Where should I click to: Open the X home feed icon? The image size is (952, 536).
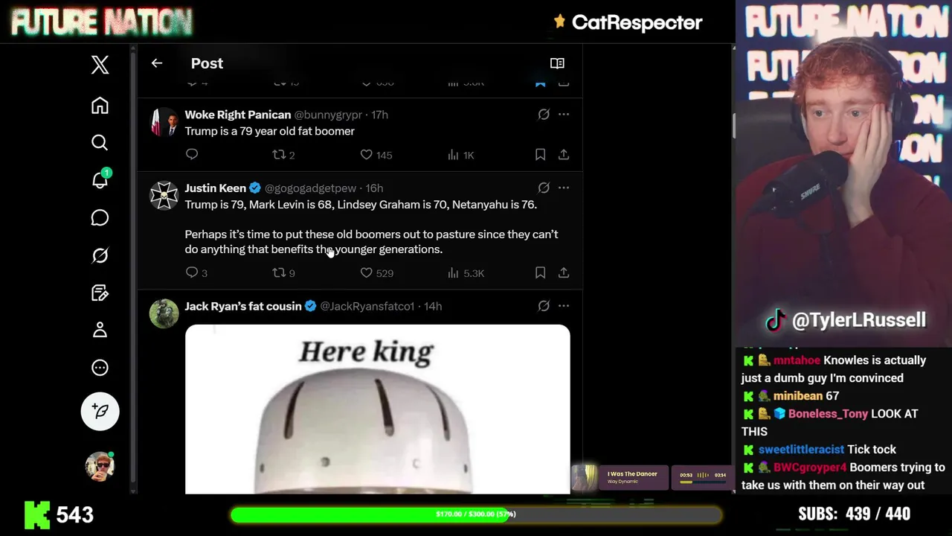(x=100, y=106)
